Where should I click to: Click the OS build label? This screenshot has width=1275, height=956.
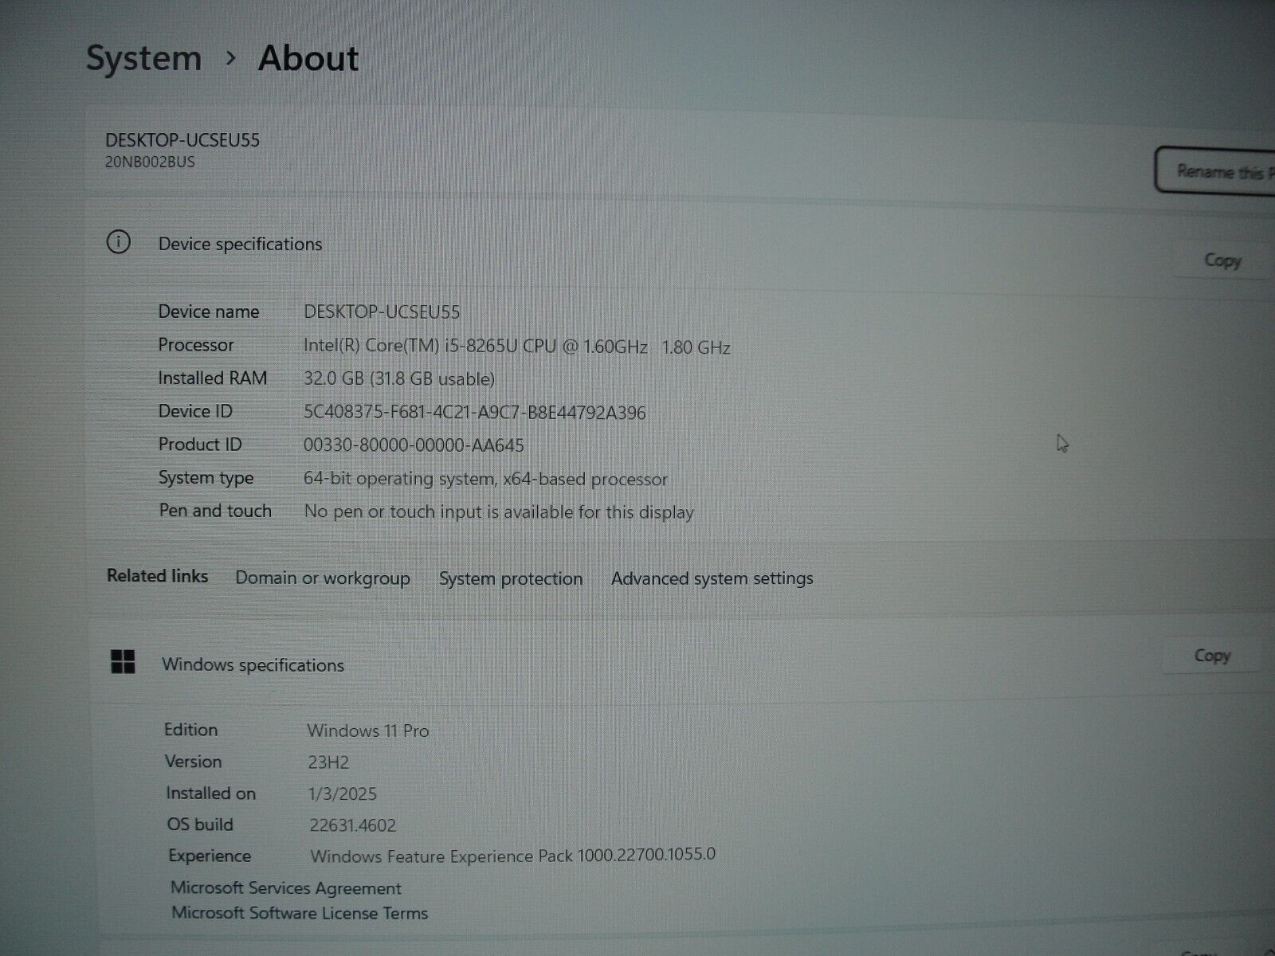click(200, 825)
